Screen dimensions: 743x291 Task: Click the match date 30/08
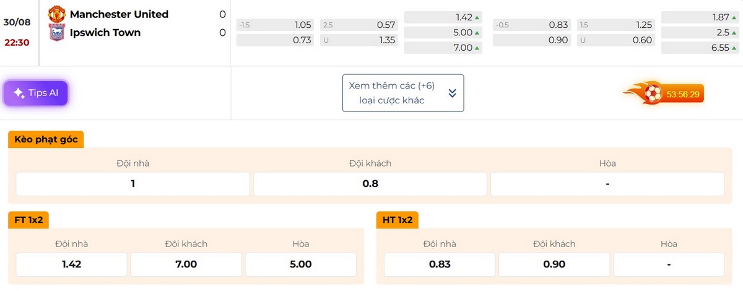(17, 22)
